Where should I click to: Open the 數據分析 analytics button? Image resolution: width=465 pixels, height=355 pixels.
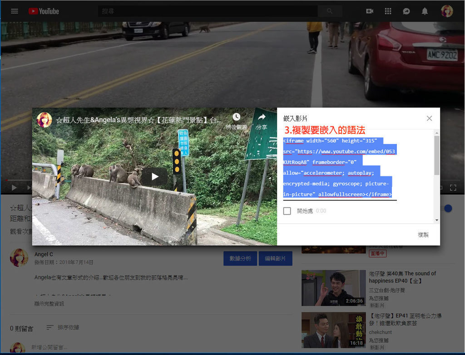(240, 259)
